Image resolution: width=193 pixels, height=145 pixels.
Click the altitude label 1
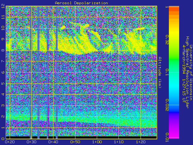pyautogui.click(x=3, y=127)
